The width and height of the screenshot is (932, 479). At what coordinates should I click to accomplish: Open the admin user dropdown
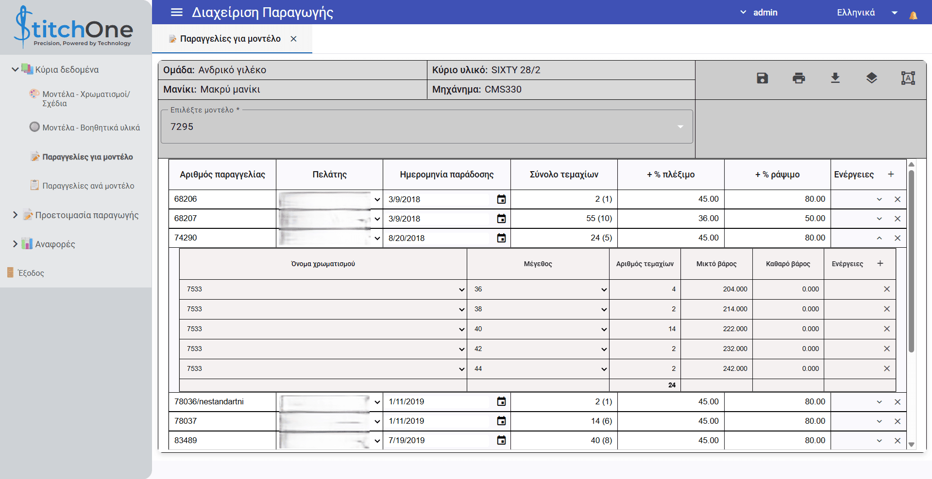pyautogui.click(x=759, y=13)
